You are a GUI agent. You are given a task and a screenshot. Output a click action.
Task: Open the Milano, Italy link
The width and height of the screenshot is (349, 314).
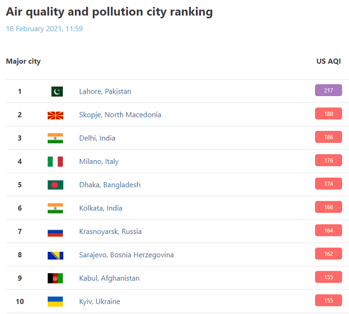coord(99,162)
